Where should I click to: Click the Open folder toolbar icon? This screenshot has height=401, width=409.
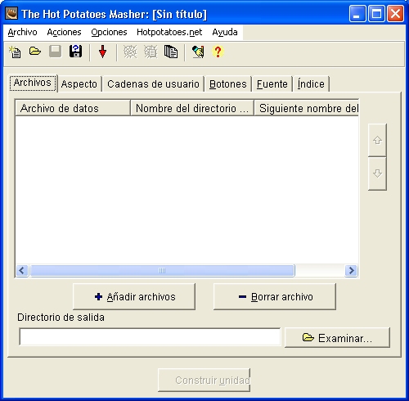coord(35,51)
